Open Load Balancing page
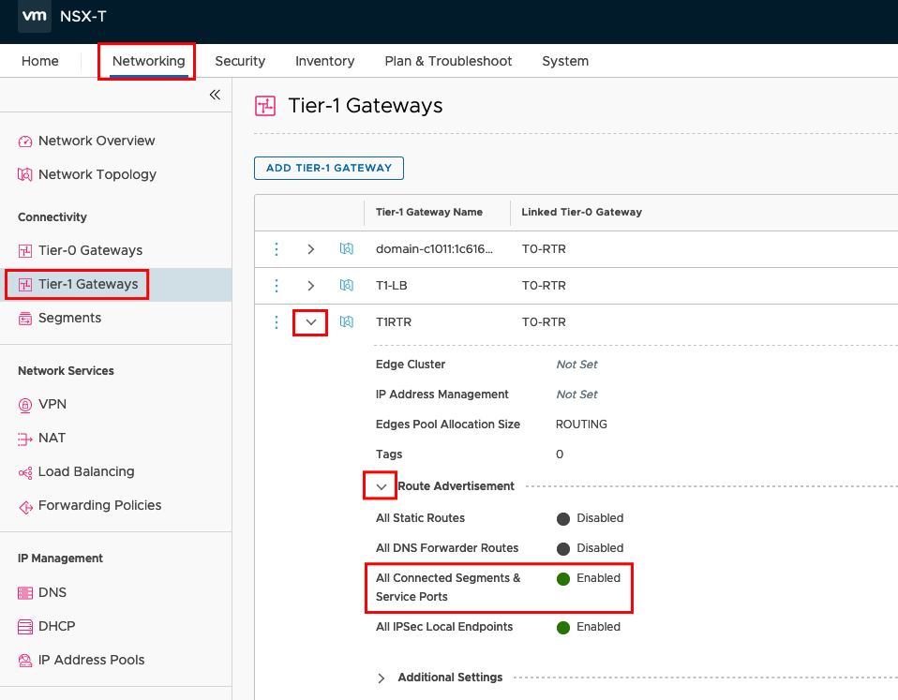This screenshot has height=700, width=898. 86,472
